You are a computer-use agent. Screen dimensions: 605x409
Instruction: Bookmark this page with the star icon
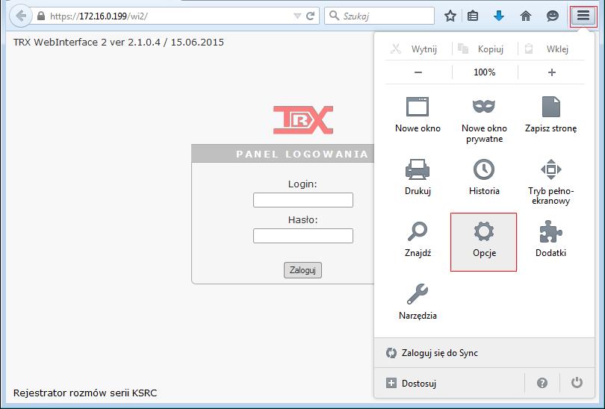(x=450, y=16)
